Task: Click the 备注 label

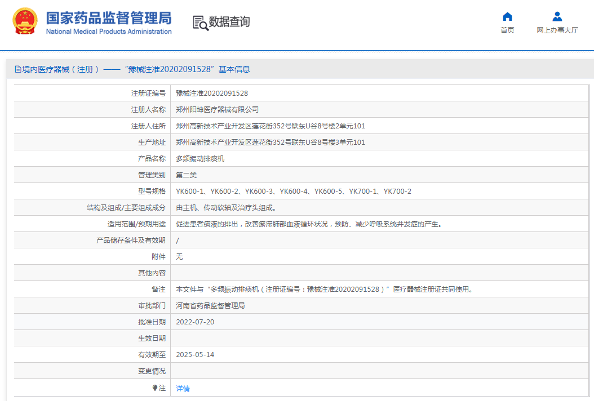Action: coord(159,289)
